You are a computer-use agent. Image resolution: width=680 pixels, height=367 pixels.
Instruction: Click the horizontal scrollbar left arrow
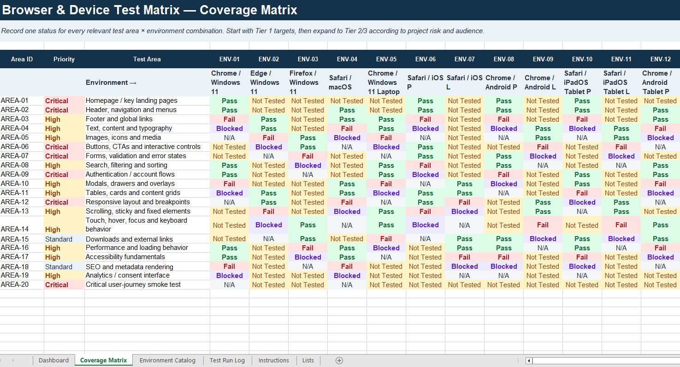529,361
